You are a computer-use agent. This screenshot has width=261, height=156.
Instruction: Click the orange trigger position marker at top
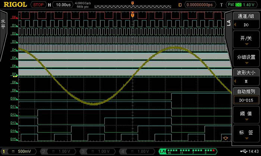[132, 3]
